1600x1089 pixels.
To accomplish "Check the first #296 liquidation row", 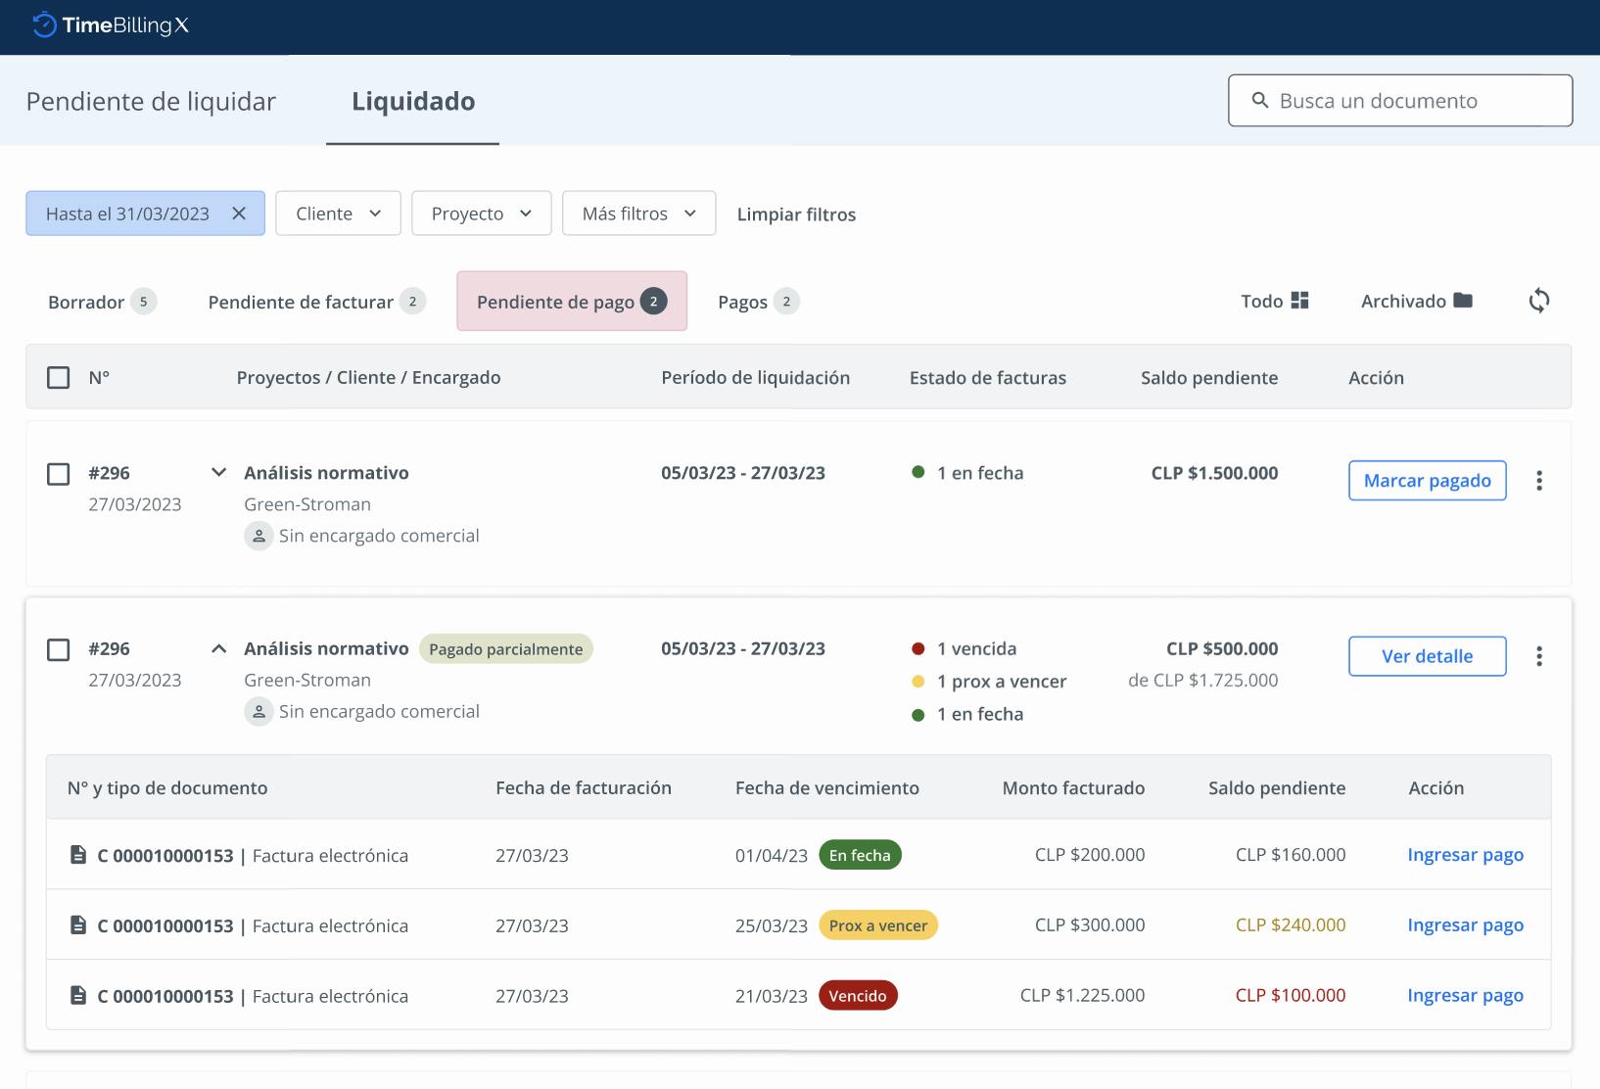I will pos(59,474).
